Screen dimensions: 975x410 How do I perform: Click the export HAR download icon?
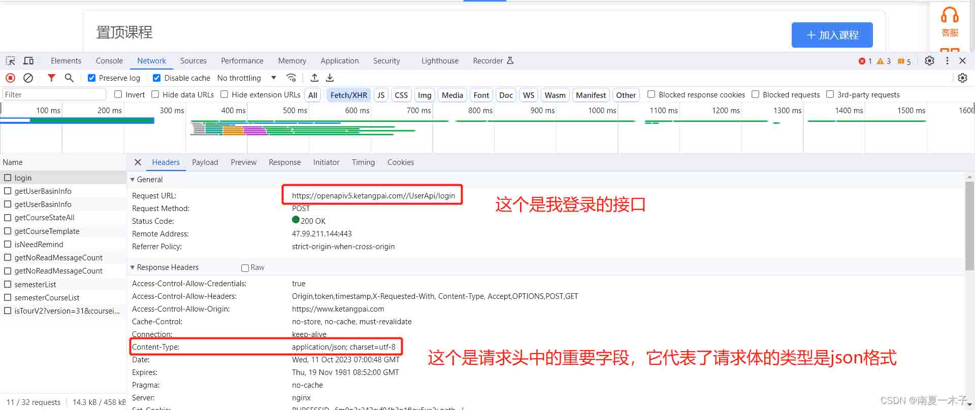330,78
